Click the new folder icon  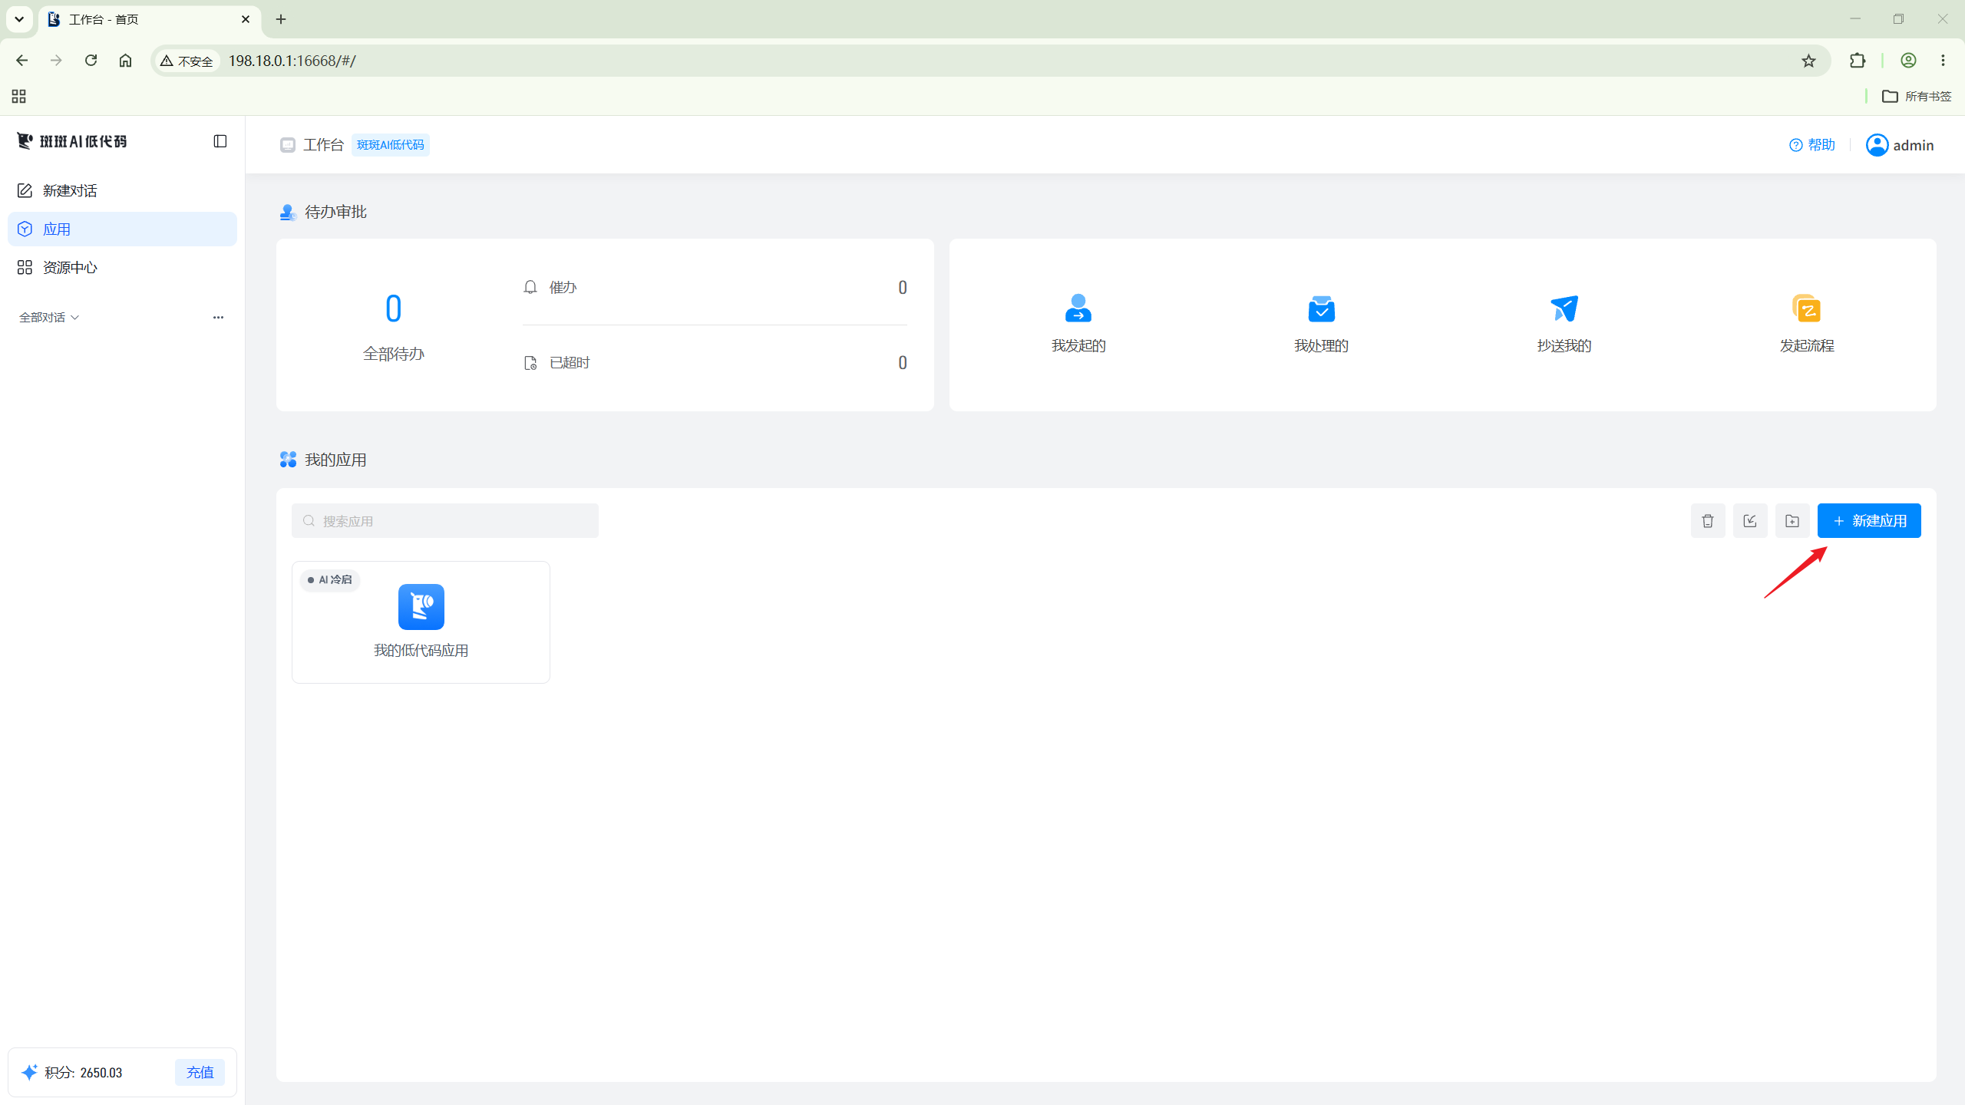(1792, 521)
